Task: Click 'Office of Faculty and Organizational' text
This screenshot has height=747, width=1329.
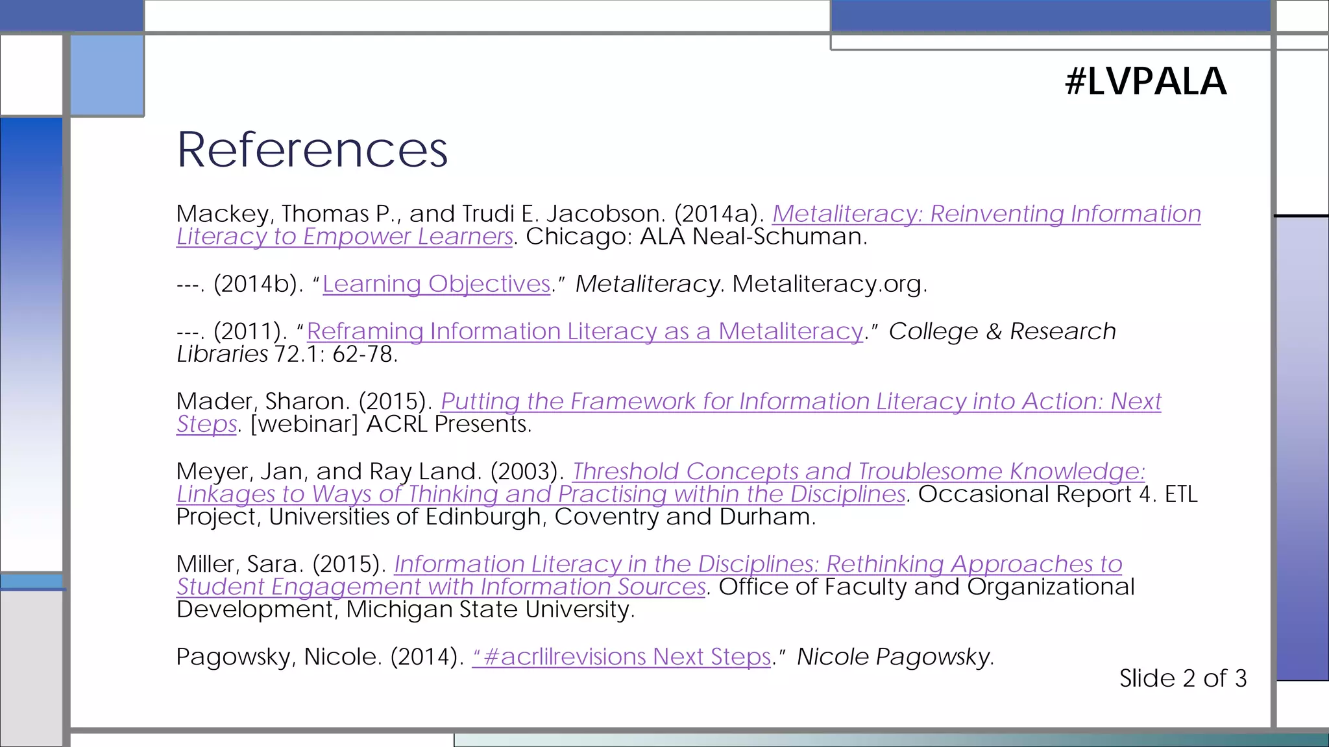Action: pyautogui.click(x=927, y=587)
